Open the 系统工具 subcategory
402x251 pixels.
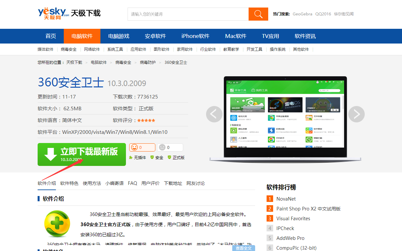click(115, 49)
